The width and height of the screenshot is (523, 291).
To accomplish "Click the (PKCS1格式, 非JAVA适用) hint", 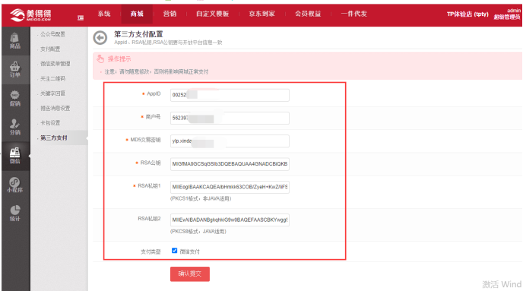I will [201, 198].
